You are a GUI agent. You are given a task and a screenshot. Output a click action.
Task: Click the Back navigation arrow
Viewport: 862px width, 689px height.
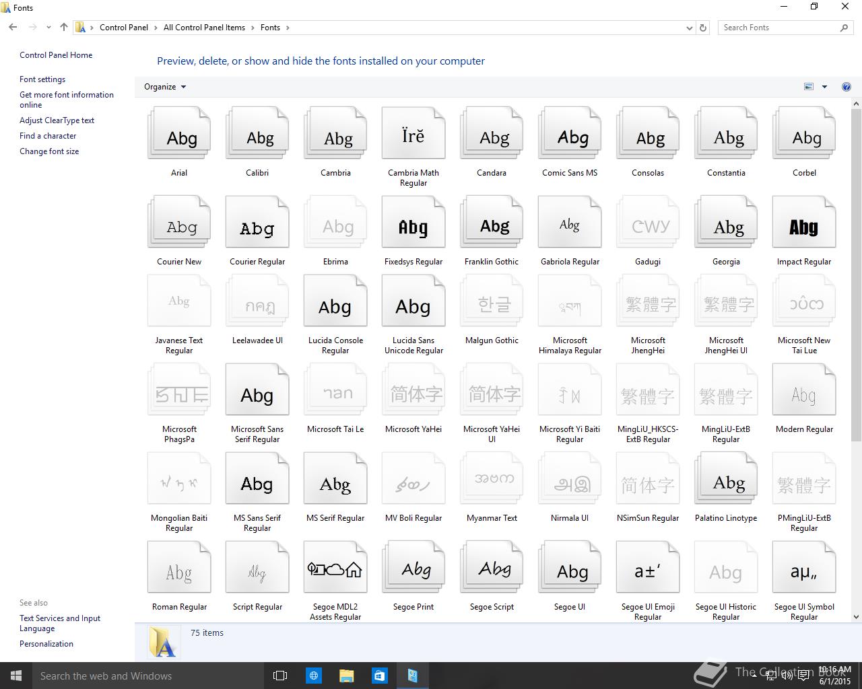pyautogui.click(x=13, y=28)
